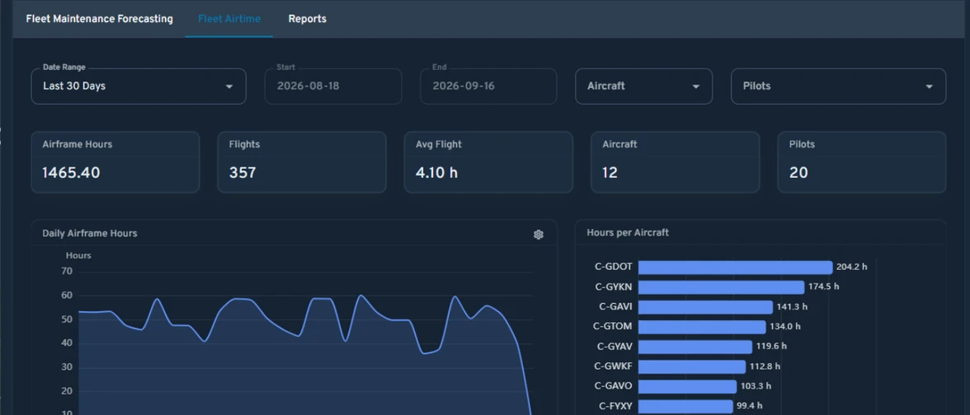Click the C-GTOM aircraft label
Screen dimensions: 970x415
click(x=613, y=326)
